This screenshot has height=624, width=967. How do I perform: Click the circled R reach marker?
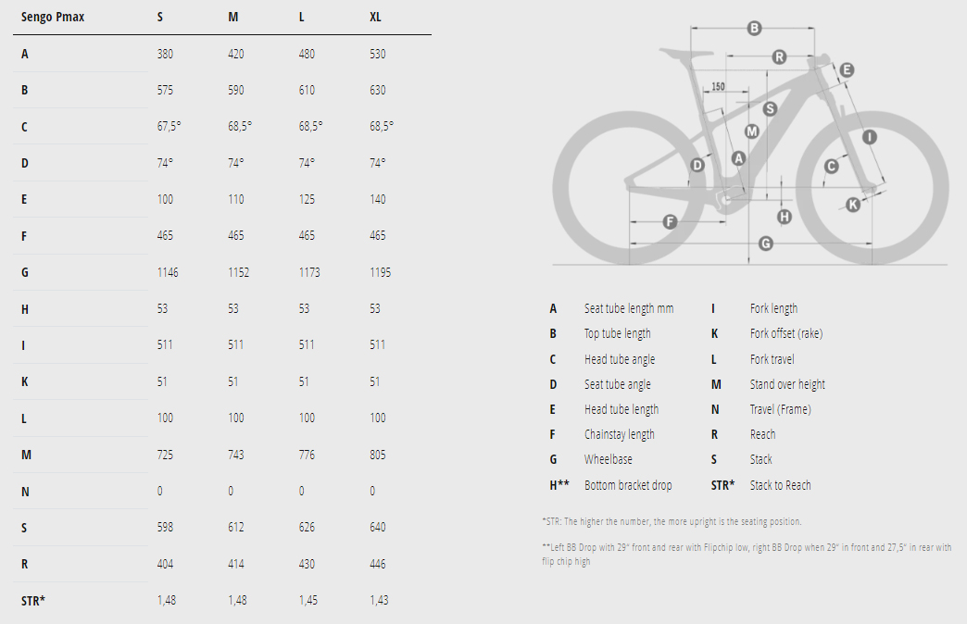pyautogui.click(x=779, y=57)
